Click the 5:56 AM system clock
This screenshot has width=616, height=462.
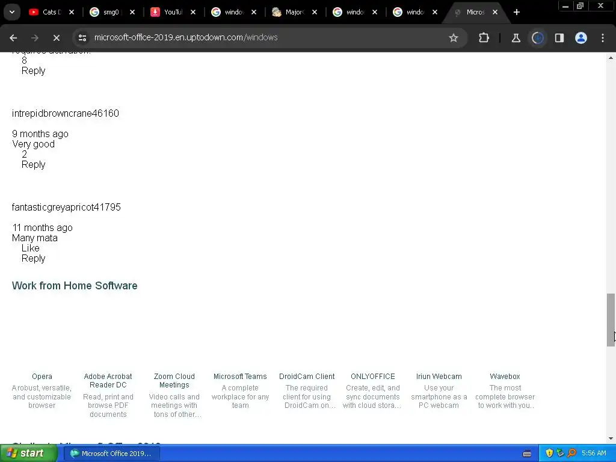(x=594, y=454)
